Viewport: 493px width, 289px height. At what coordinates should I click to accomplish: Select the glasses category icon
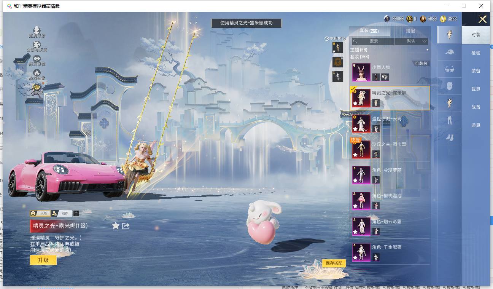pos(449,69)
